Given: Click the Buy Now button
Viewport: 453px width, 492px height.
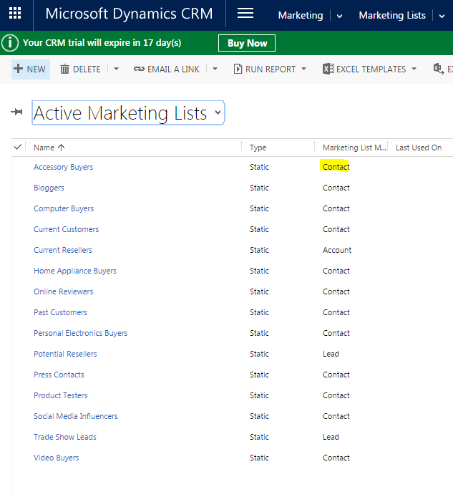Looking at the screenshot, I should pyautogui.click(x=247, y=43).
